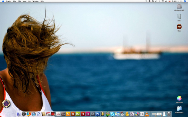Launch Adobe Lightroom (Lr) from Dock
The width and height of the screenshot is (188, 117).
(x=92, y=114)
